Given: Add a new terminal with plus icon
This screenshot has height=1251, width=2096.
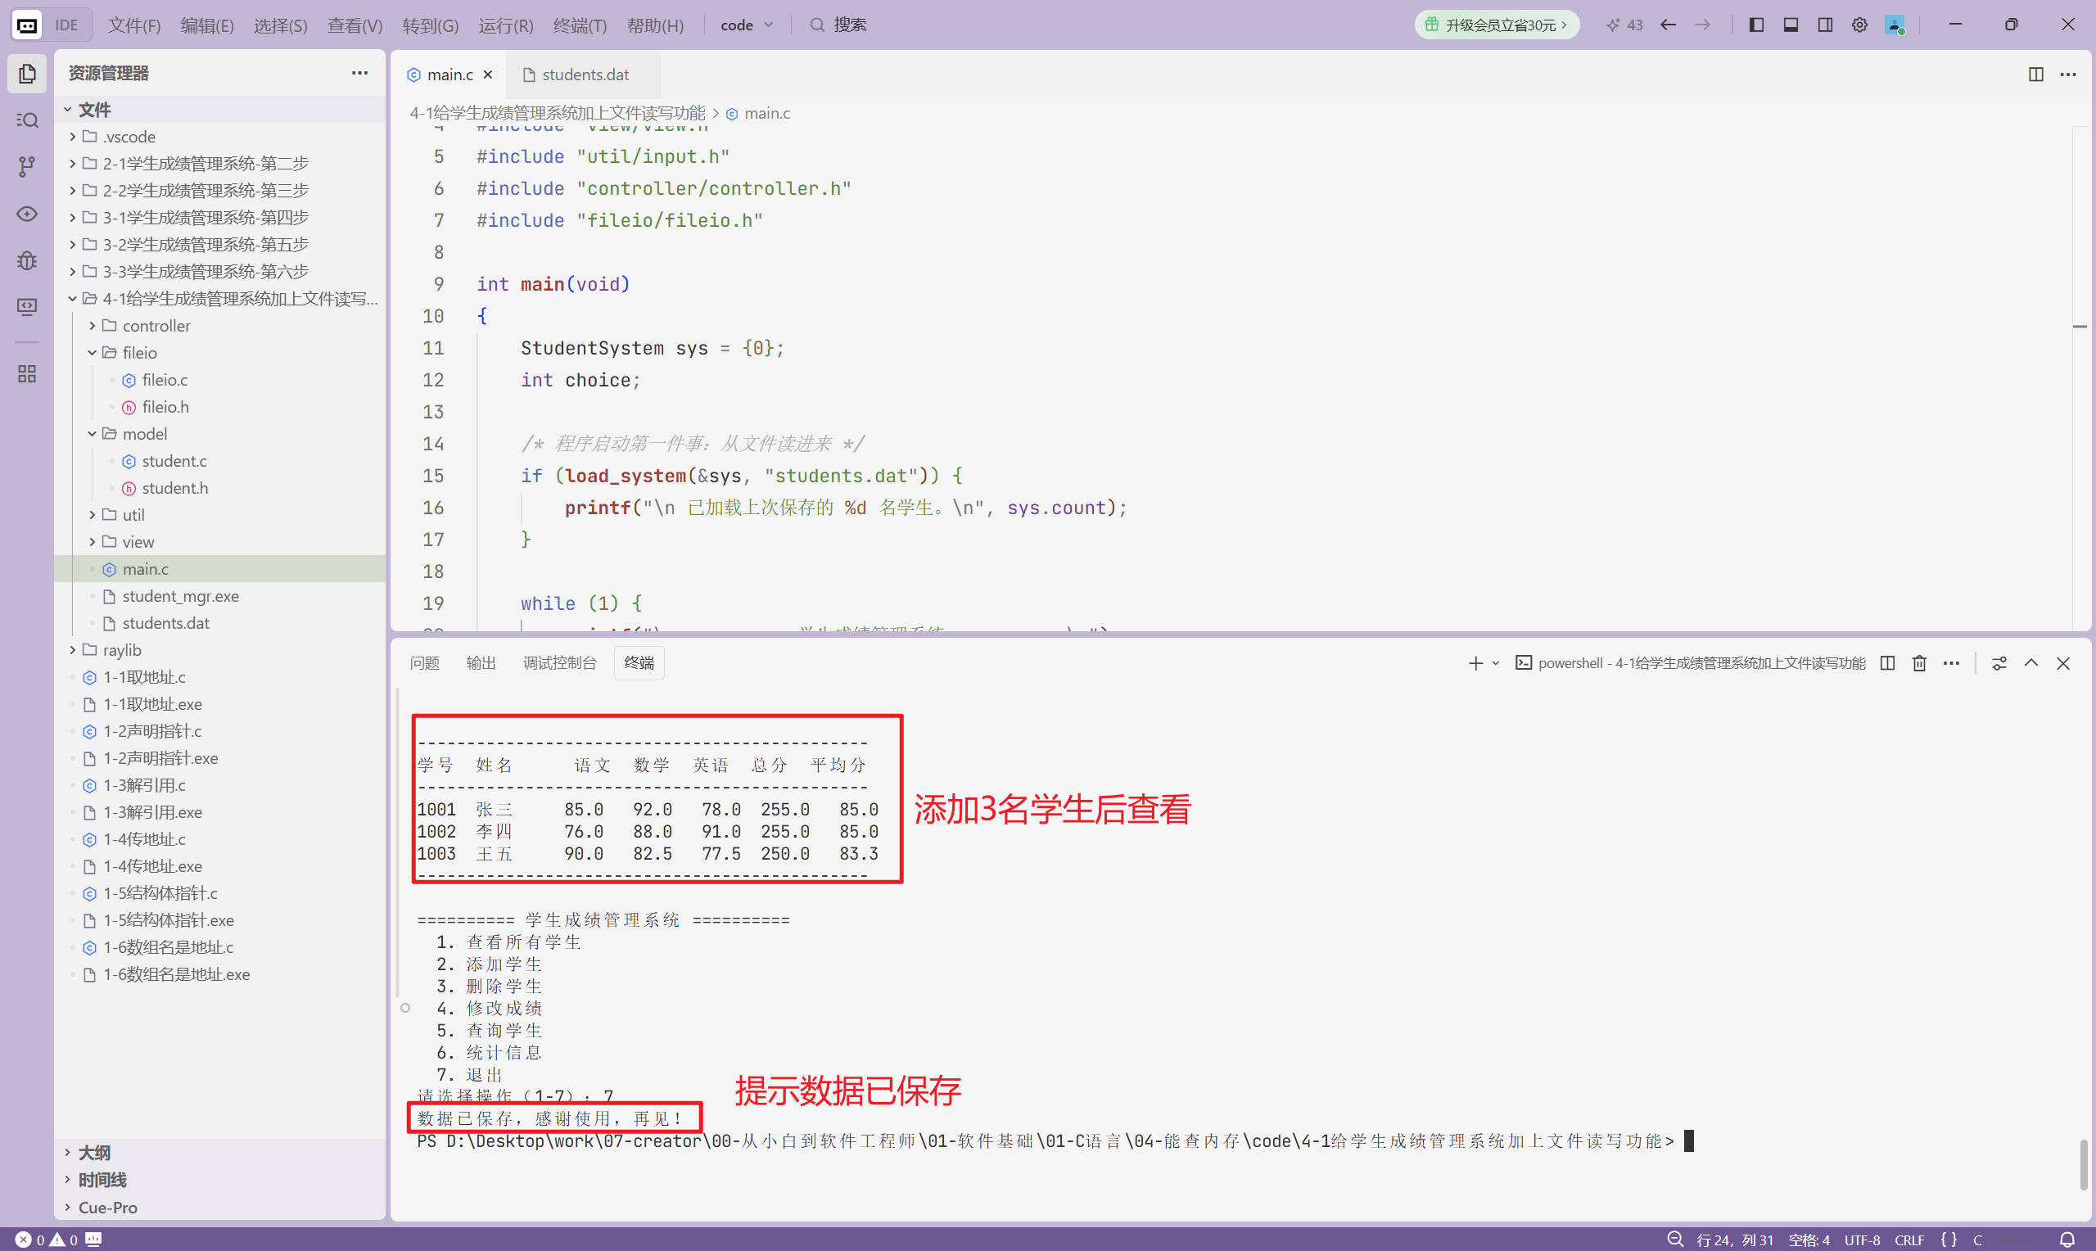Looking at the screenshot, I should [1475, 663].
